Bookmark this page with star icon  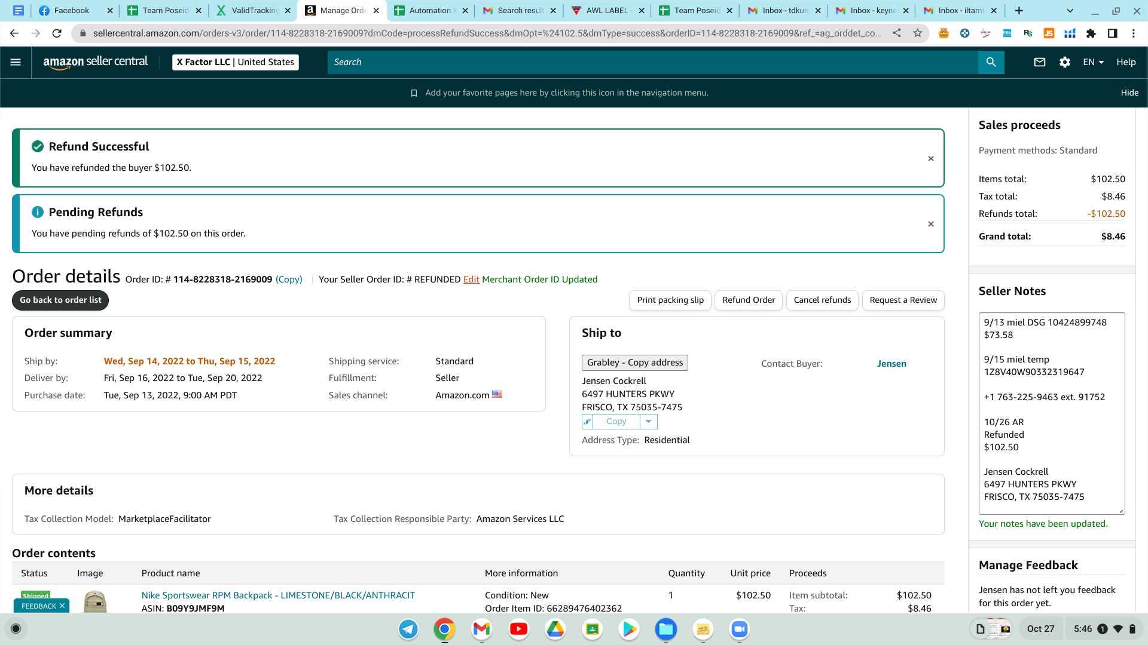click(918, 33)
